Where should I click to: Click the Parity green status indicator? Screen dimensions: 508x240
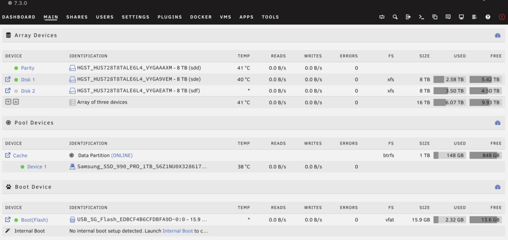16,68
